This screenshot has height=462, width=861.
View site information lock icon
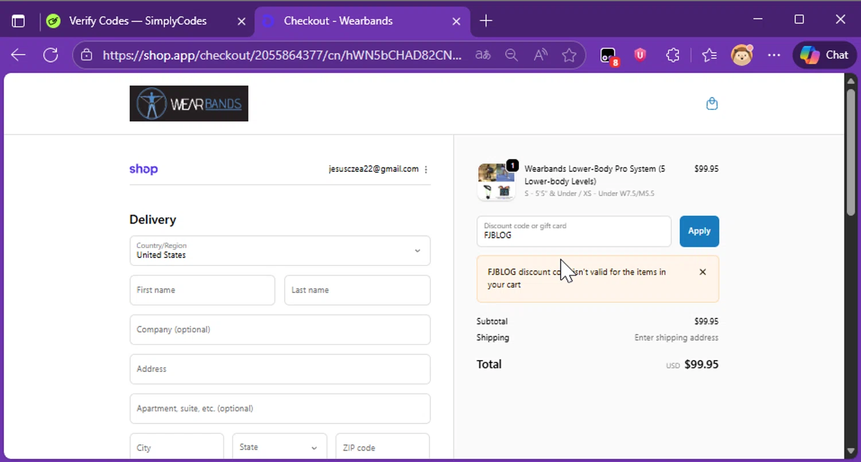click(87, 55)
